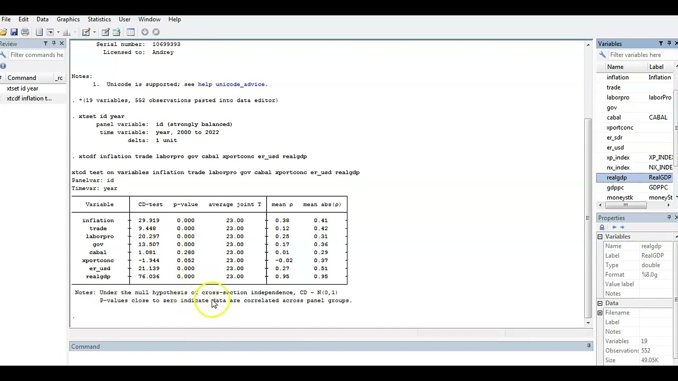Click the next variable arrow in Properties

pyautogui.click(x=622, y=227)
